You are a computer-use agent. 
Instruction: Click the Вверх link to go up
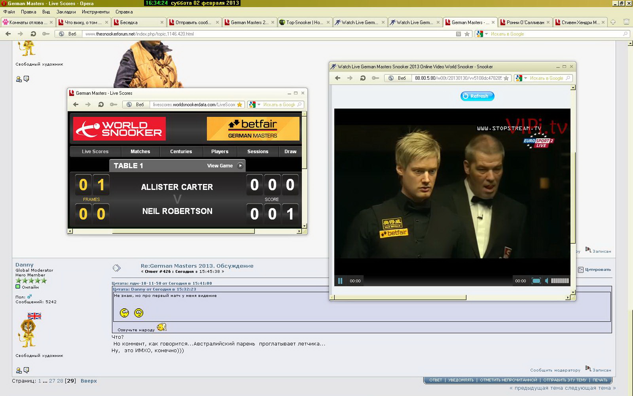89,381
